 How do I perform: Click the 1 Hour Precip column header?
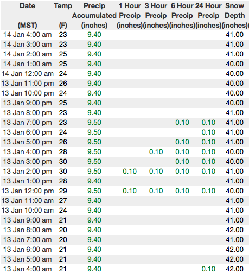point(130,15)
